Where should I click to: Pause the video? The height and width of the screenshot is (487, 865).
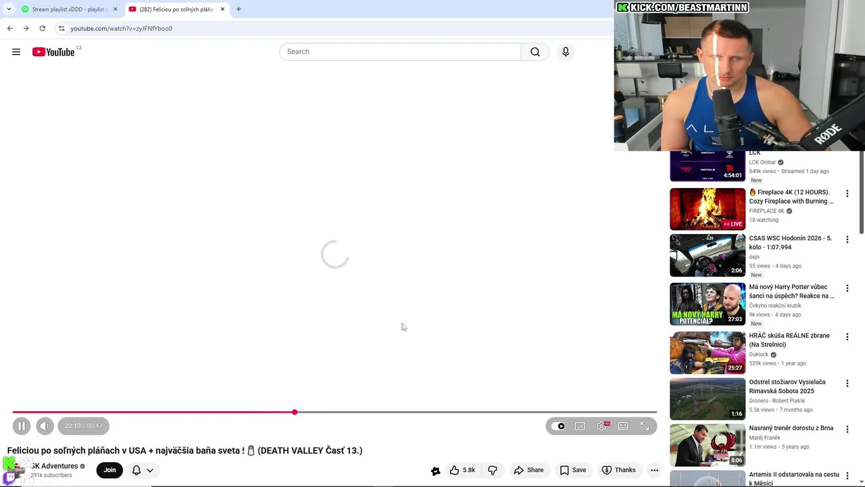[x=22, y=426]
